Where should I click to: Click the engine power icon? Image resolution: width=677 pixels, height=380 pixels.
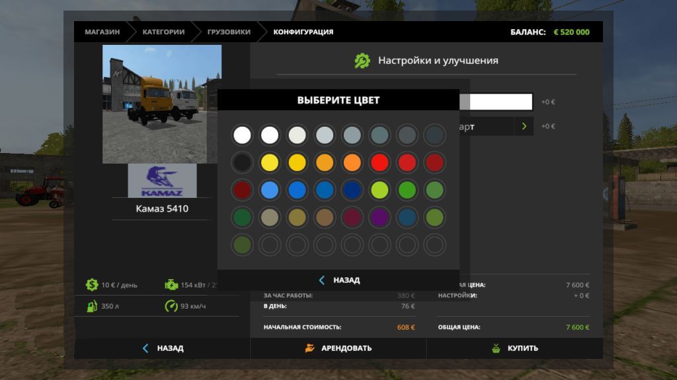click(171, 285)
